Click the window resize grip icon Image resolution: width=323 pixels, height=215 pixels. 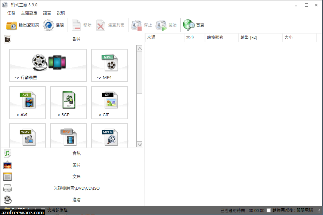(319, 211)
